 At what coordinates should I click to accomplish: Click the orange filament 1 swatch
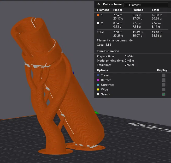pos(98,15)
